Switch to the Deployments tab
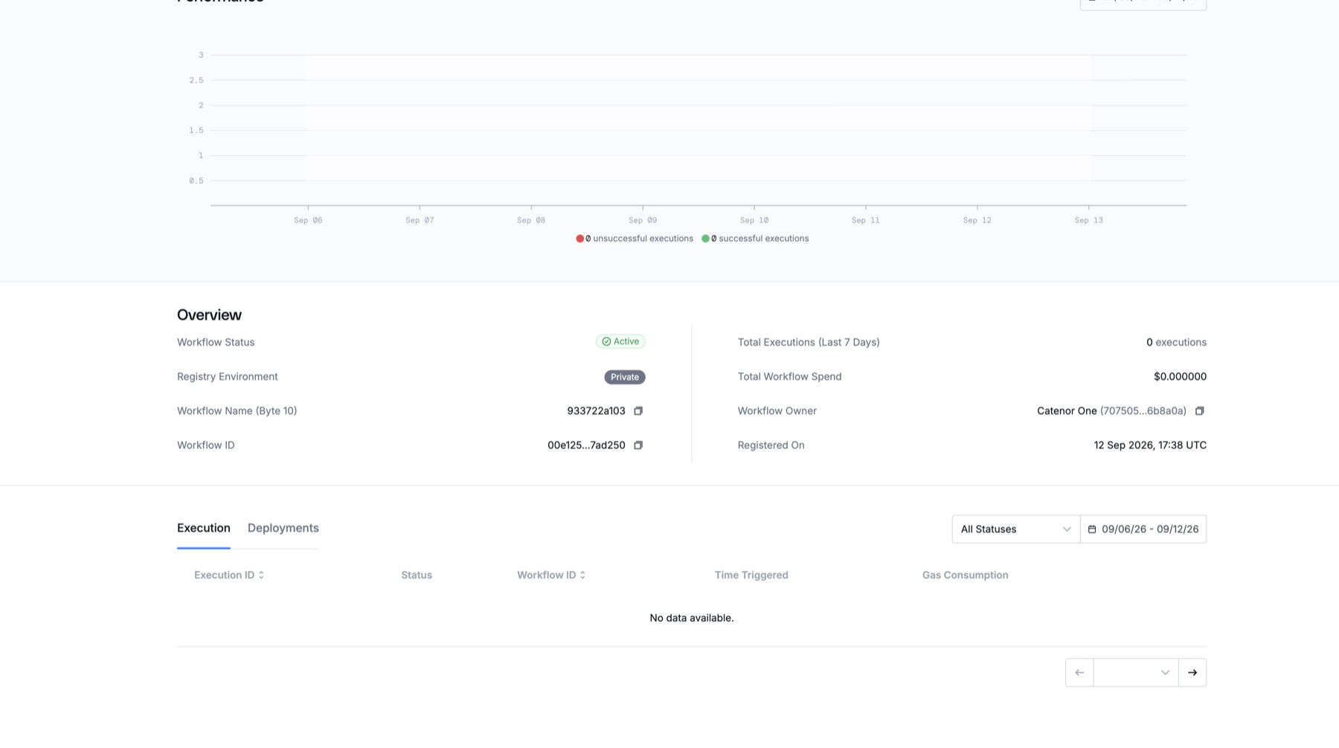Image resolution: width=1339 pixels, height=748 pixels. click(x=283, y=528)
